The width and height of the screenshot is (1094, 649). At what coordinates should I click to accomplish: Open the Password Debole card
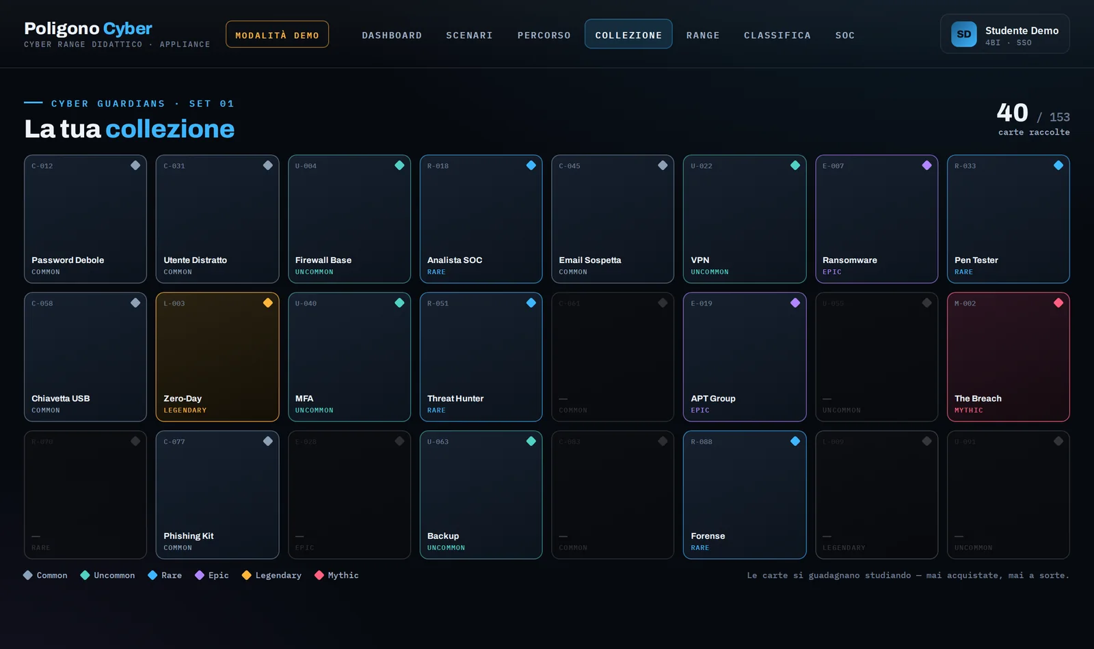coord(85,219)
